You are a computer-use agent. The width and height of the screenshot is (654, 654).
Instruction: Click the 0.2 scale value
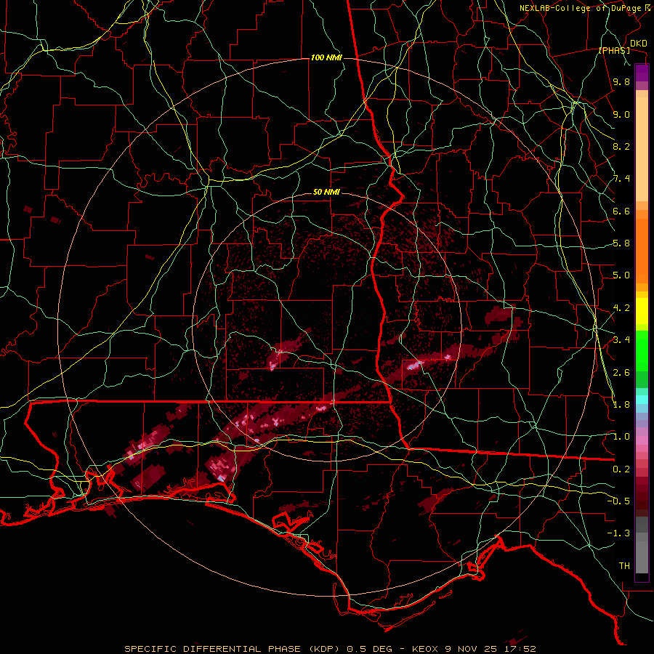pyautogui.click(x=621, y=469)
